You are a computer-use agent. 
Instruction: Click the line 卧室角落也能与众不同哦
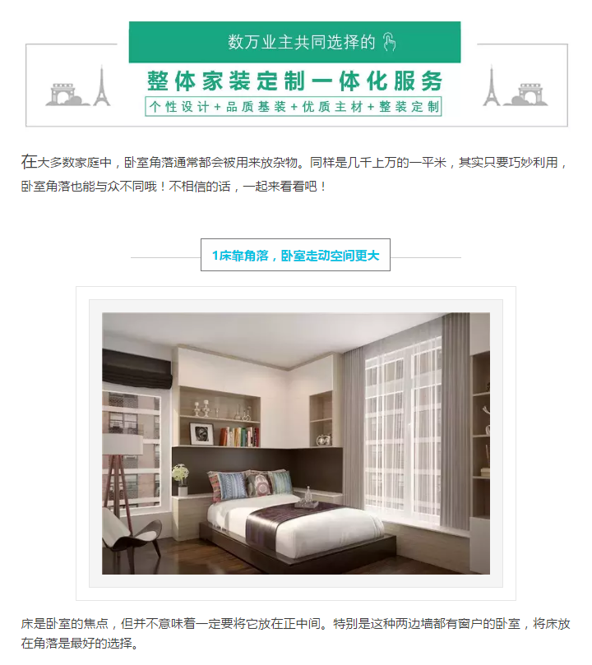(x=173, y=186)
